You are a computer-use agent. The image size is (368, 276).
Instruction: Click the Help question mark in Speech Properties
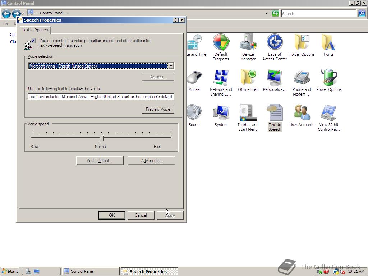175,20
